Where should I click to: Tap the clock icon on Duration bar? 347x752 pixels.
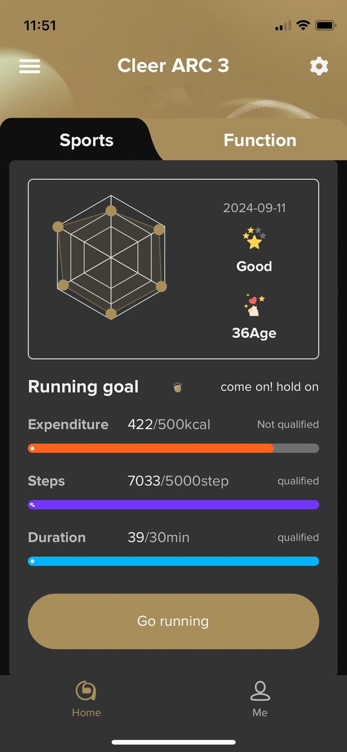(32, 561)
